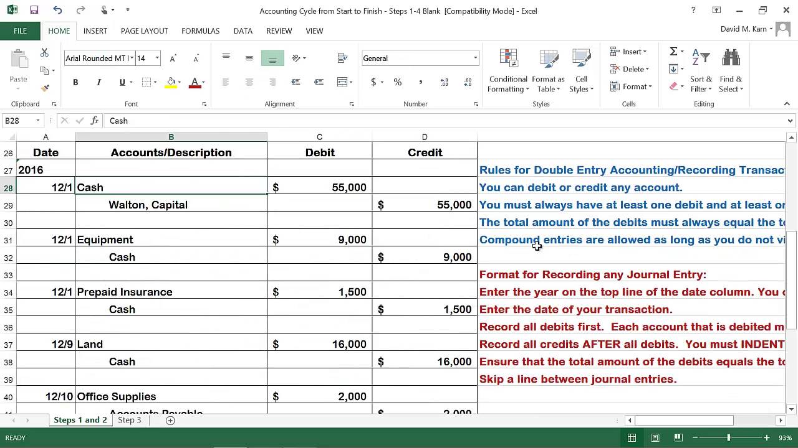Redo the last undone action
The width and height of the screenshot is (798, 448).
point(80,11)
